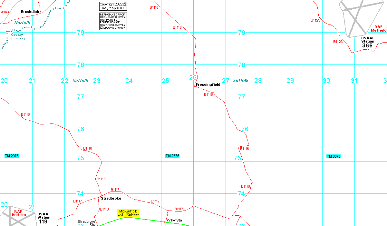Click the A143 road label
Viewport: 387px width, 226px height.
click(5, 12)
